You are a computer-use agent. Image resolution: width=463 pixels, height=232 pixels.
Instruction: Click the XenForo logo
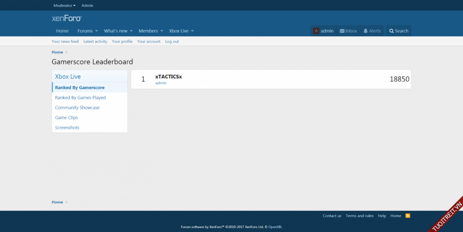pos(67,18)
